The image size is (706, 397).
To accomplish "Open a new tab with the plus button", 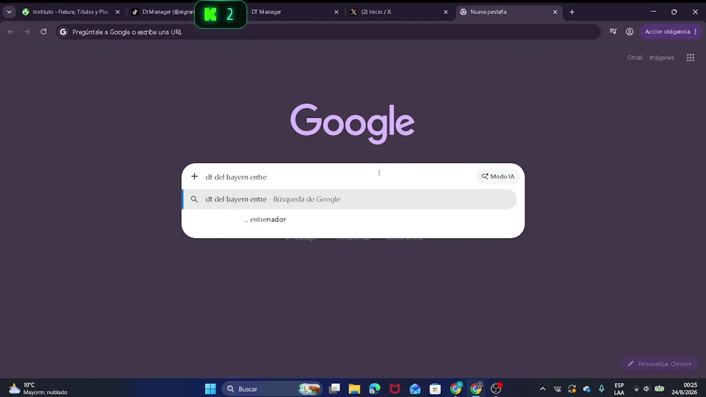I will (572, 12).
